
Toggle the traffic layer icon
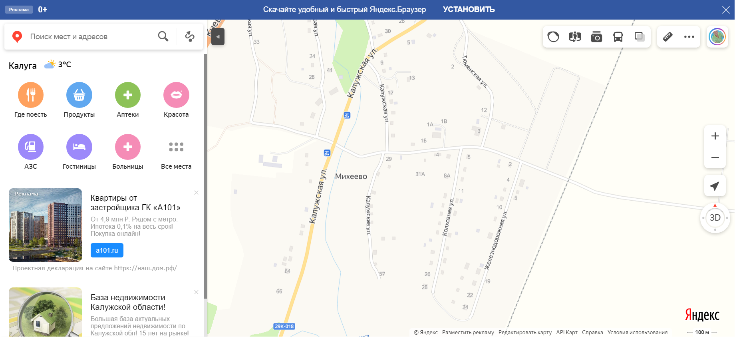[553, 37]
